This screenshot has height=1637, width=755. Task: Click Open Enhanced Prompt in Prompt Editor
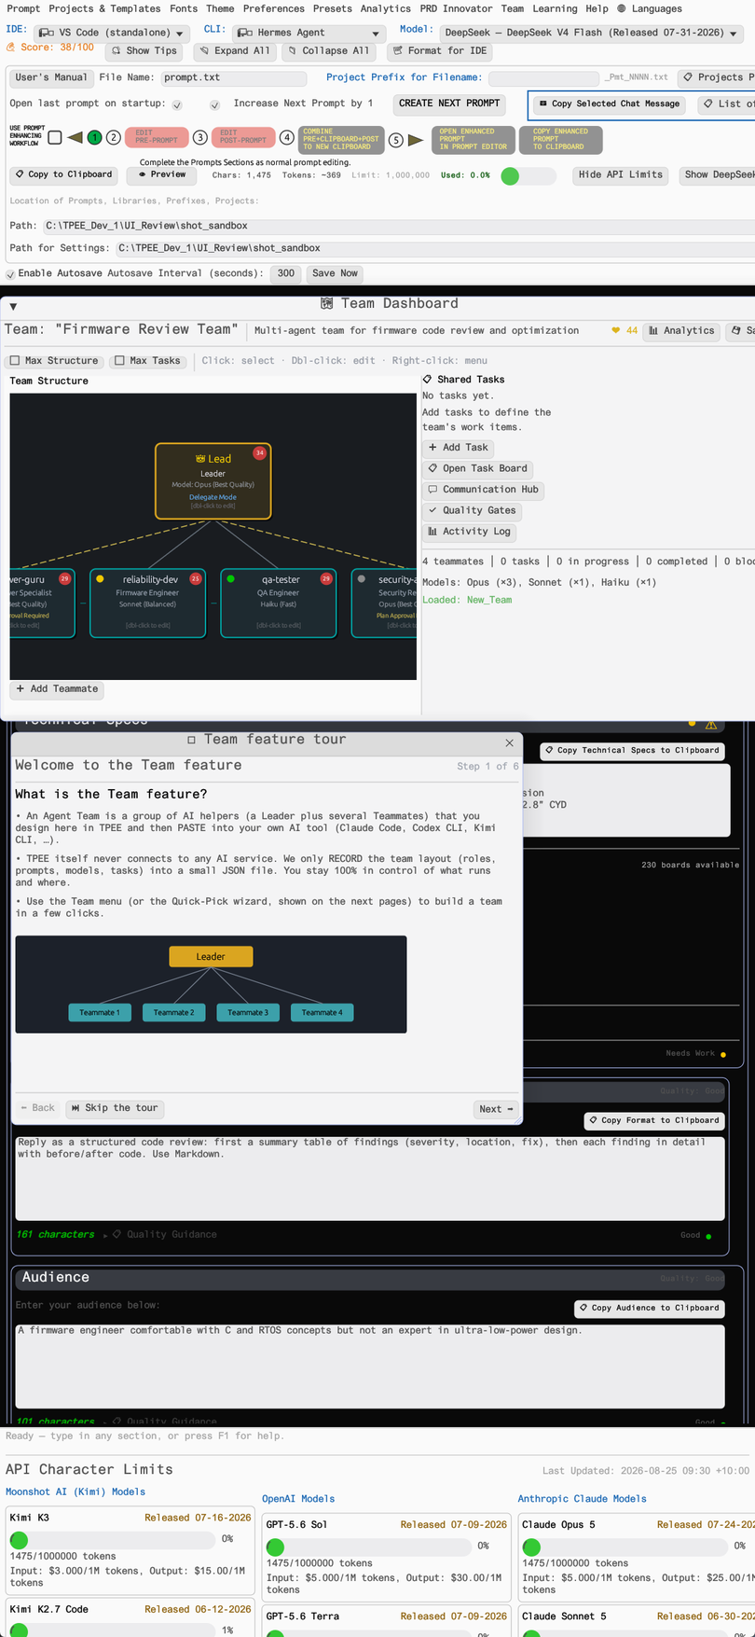[x=474, y=140]
